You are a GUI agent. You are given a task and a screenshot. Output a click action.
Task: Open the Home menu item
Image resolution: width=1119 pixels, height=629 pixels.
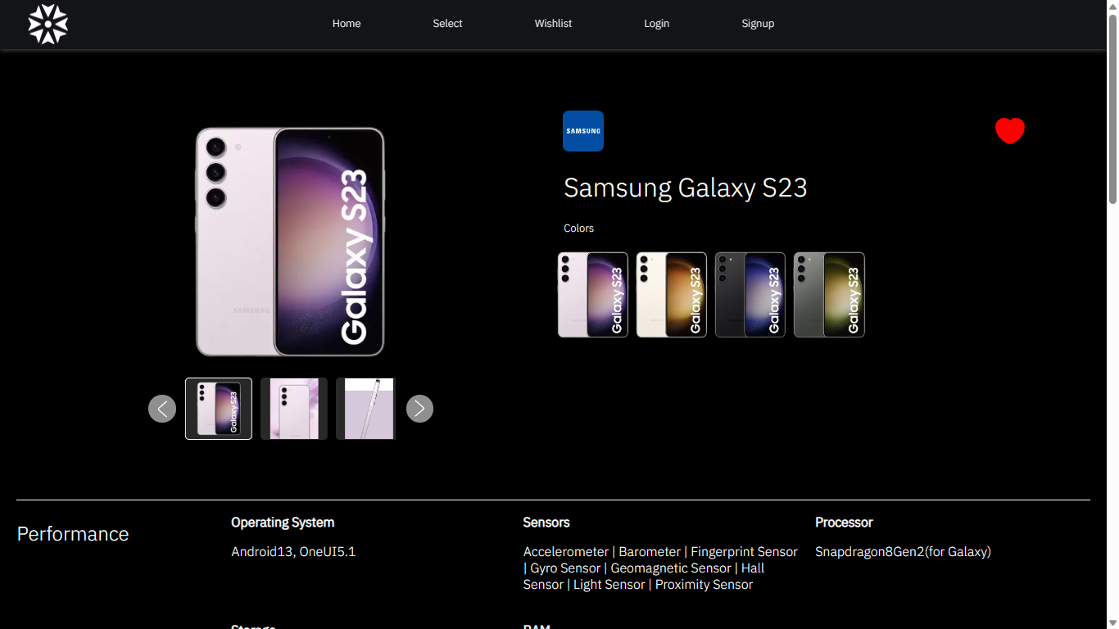[347, 24]
